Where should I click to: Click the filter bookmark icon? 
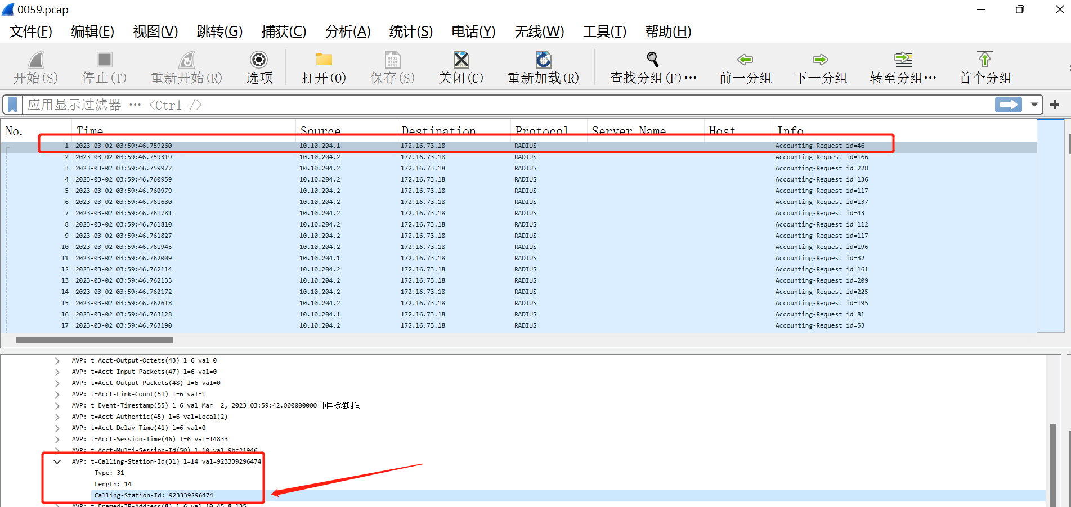point(12,105)
